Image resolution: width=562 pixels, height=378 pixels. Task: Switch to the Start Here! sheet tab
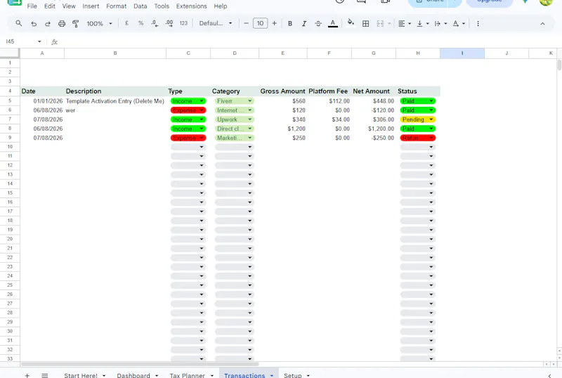tap(81, 374)
